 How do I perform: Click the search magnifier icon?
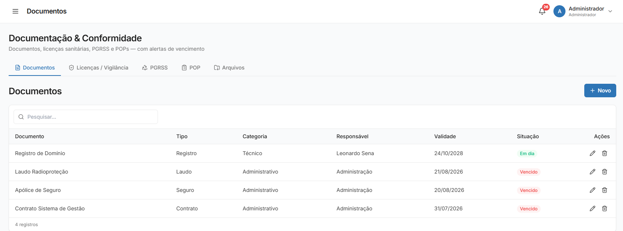click(21, 117)
